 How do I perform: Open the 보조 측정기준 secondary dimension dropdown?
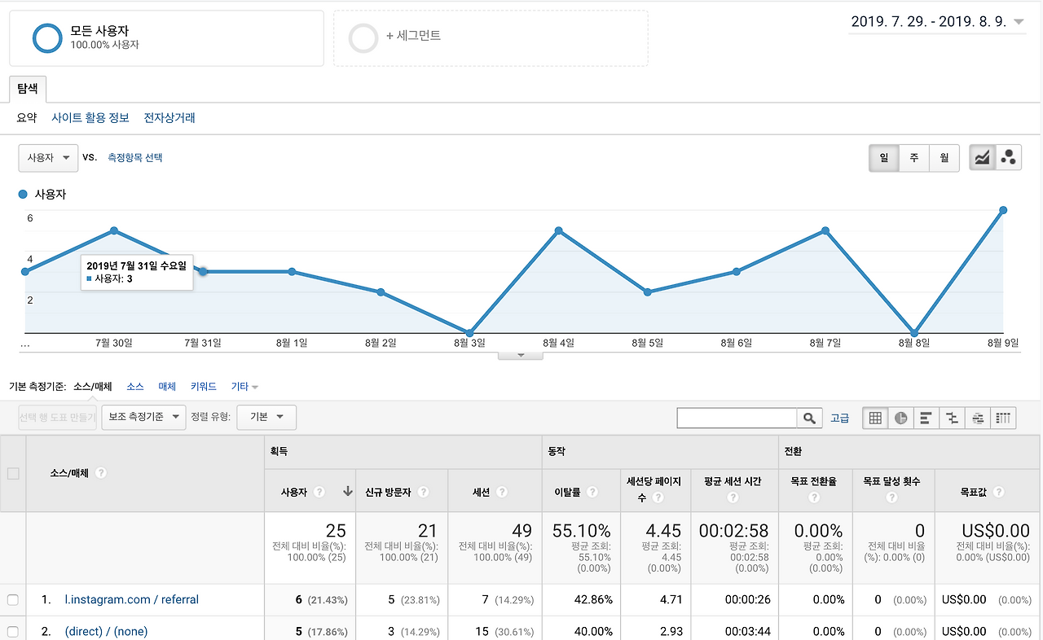point(143,418)
